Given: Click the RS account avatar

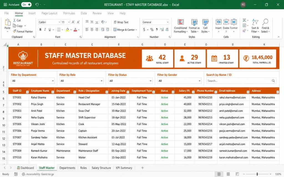Looking at the screenshot, I should [243, 5].
